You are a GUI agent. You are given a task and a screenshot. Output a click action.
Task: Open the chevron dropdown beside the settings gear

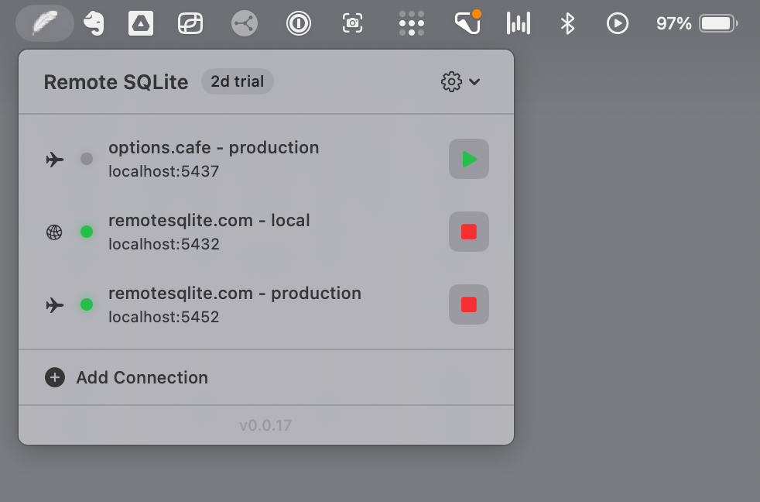(475, 81)
